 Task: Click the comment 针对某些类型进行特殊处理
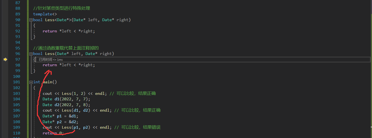pyautogui.click(x=63, y=9)
